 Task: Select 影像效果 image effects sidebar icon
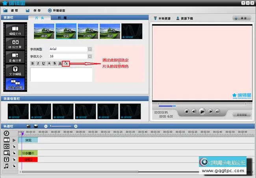click(15, 57)
